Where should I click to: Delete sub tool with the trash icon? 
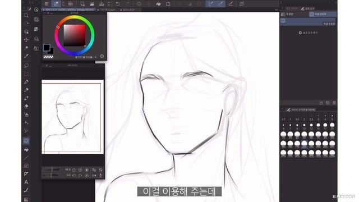pyautogui.click(x=334, y=103)
